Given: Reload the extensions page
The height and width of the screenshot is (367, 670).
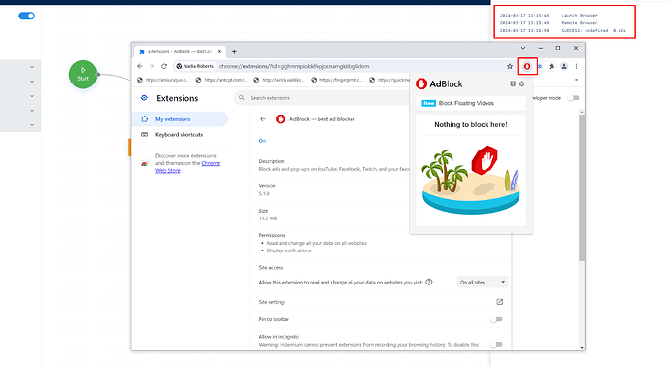Looking at the screenshot, I should tap(164, 66).
